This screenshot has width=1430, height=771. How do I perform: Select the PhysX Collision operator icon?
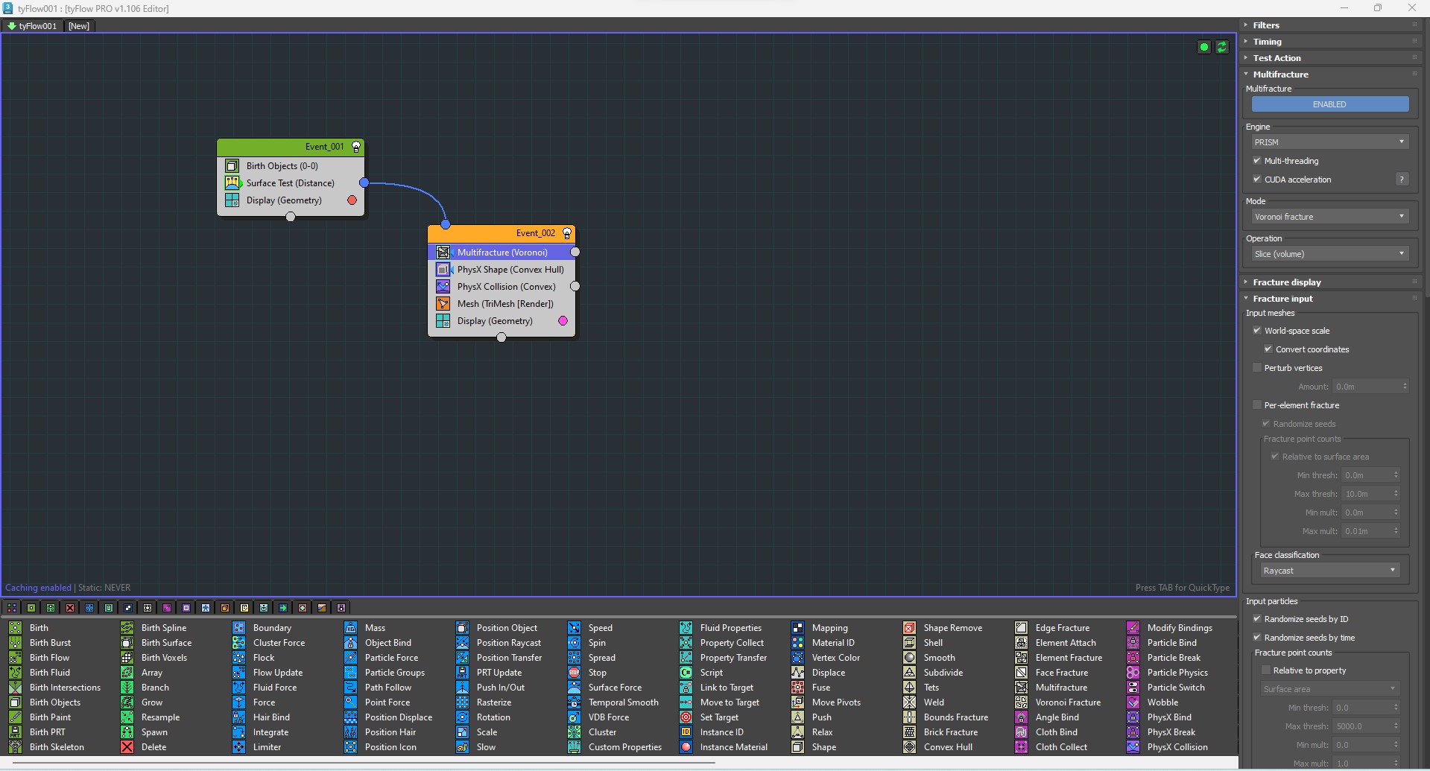(x=1133, y=747)
